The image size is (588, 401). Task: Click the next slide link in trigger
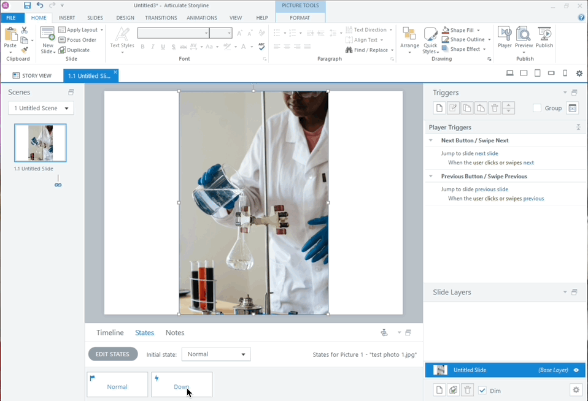point(486,153)
